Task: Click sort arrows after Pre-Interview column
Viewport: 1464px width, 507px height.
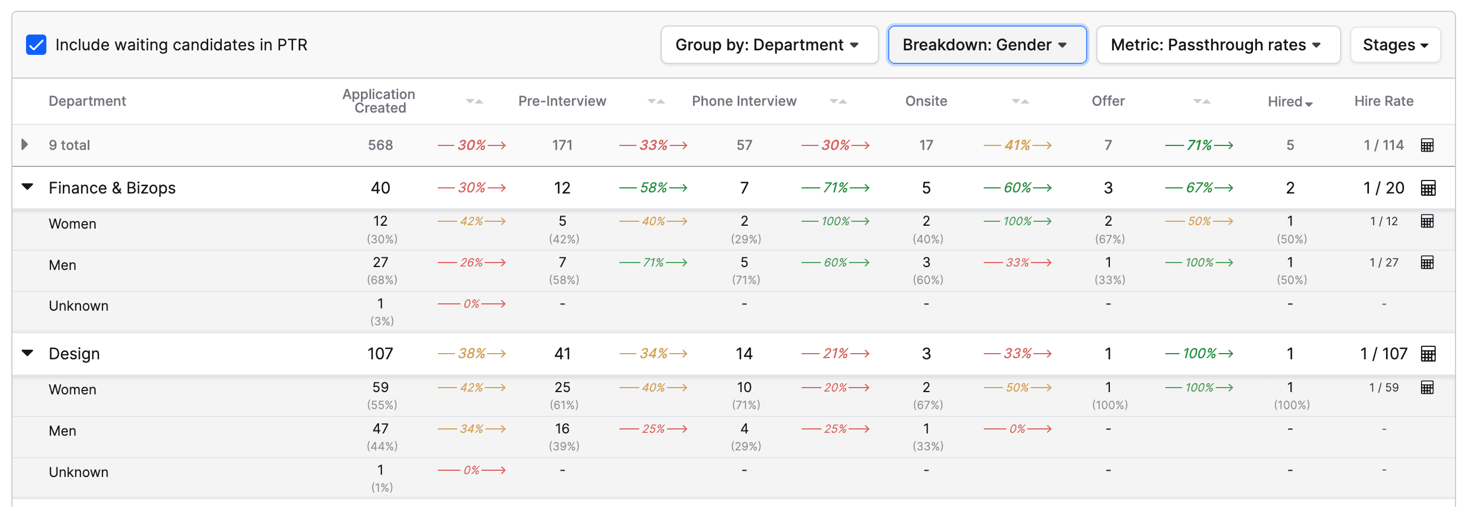Action: pos(656,101)
